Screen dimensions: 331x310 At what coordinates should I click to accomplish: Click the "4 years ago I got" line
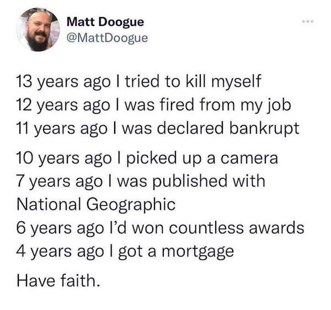tap(126, 250)
